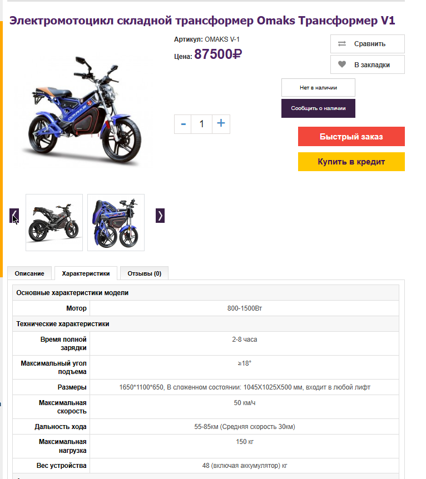Click the Быстрый заказ button
426x479 pixels.
pyautogui.click(x=351, y=137)
